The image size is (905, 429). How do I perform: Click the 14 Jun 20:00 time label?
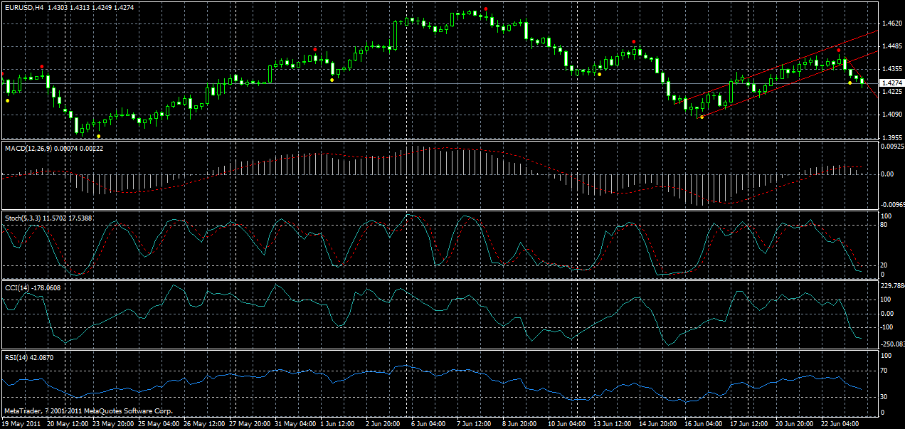[x=658, y=423]
